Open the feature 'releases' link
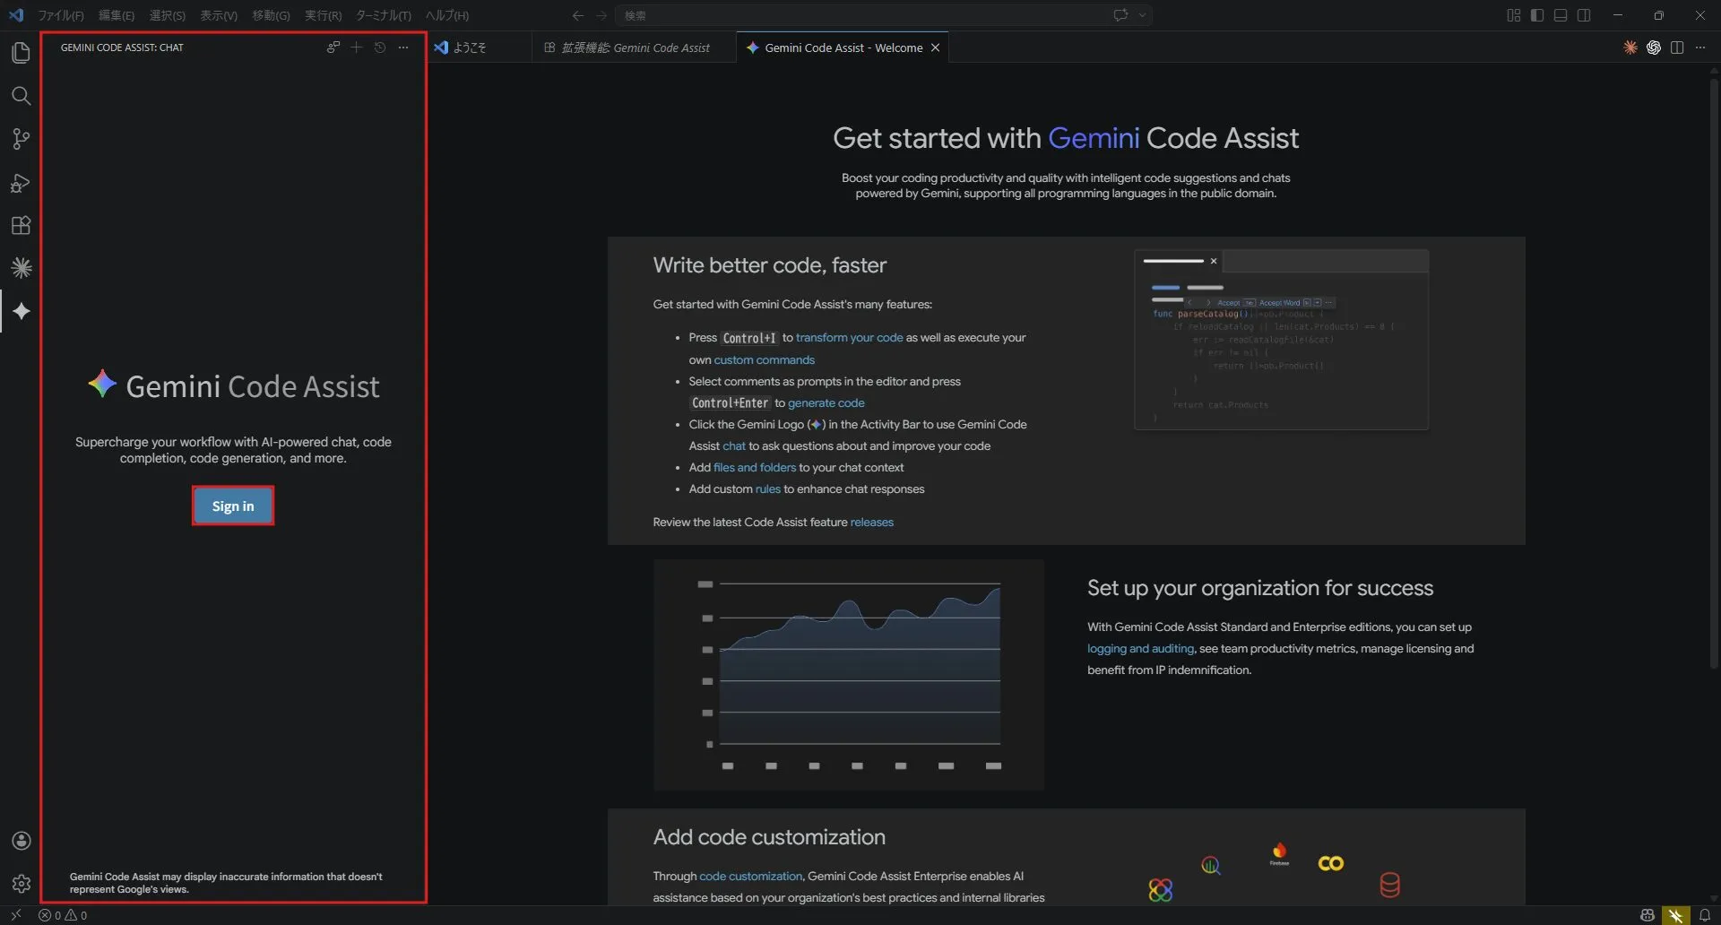The height and width of the screenshot is (925, 1721). 872,522
